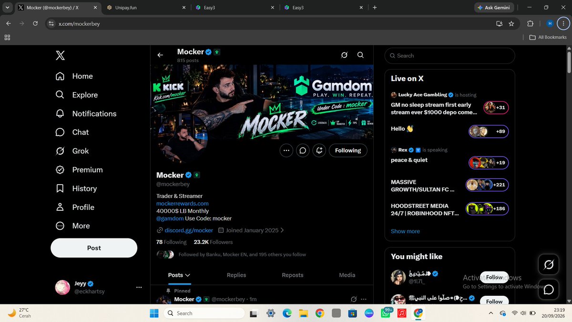
Task: Go back with profile header arrow
Action: [160, 55]
